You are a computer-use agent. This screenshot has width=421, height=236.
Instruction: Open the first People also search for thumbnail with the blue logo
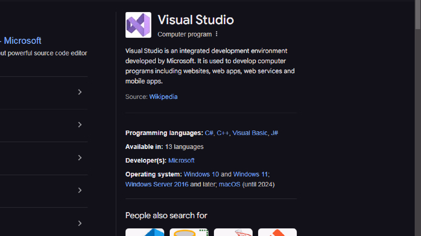[145, 232]
